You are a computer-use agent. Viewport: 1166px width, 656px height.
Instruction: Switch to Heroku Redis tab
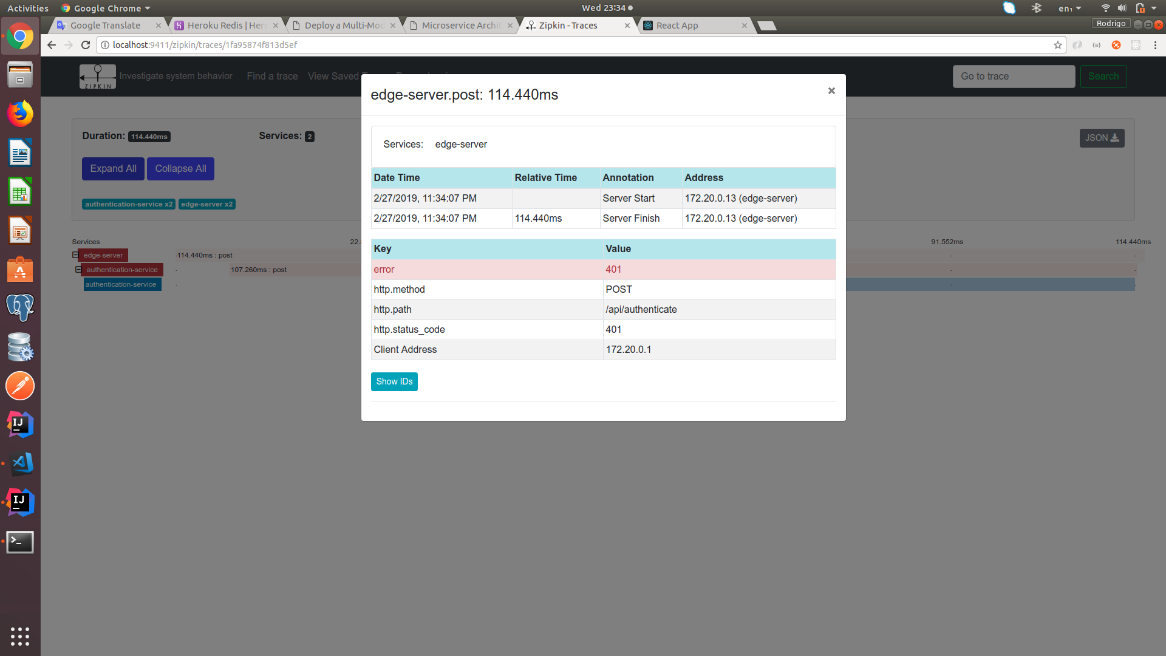tap(226, 26)
